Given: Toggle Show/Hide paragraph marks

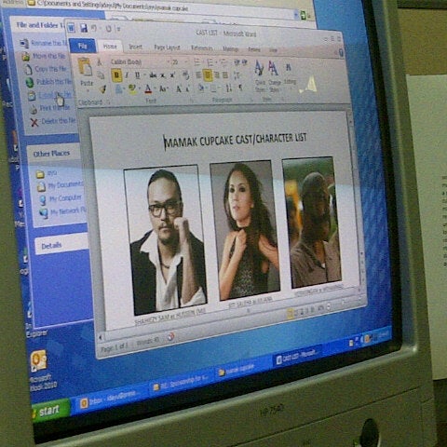Looking at the screenshot, I should click(240, 88).
